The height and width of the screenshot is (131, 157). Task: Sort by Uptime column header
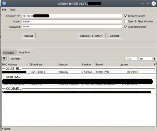pos(128,65)
